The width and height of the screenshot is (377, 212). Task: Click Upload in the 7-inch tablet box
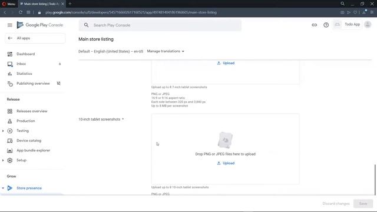[226, 63]
